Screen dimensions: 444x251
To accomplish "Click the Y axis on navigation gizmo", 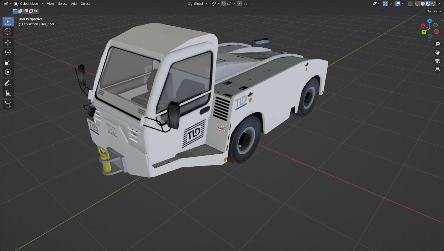I will coord(424,32).
